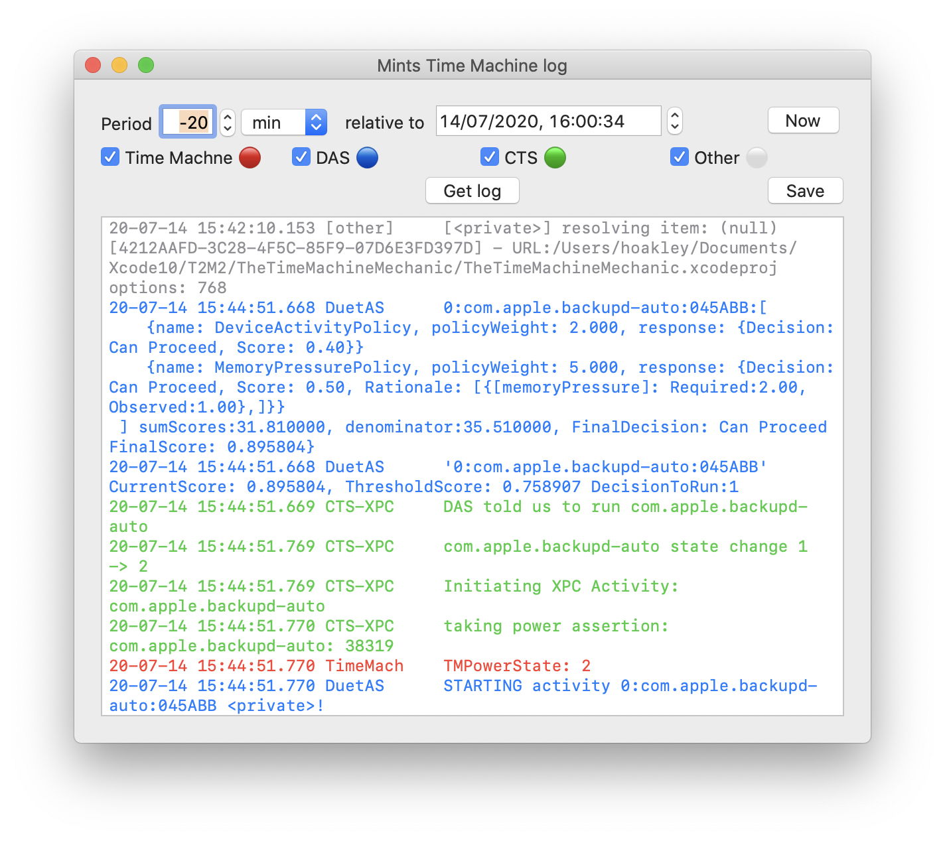Toggle the Other checkbox
Image resolution: width=945 pixels, height=841 pixels.
click(x=680, y=157)
